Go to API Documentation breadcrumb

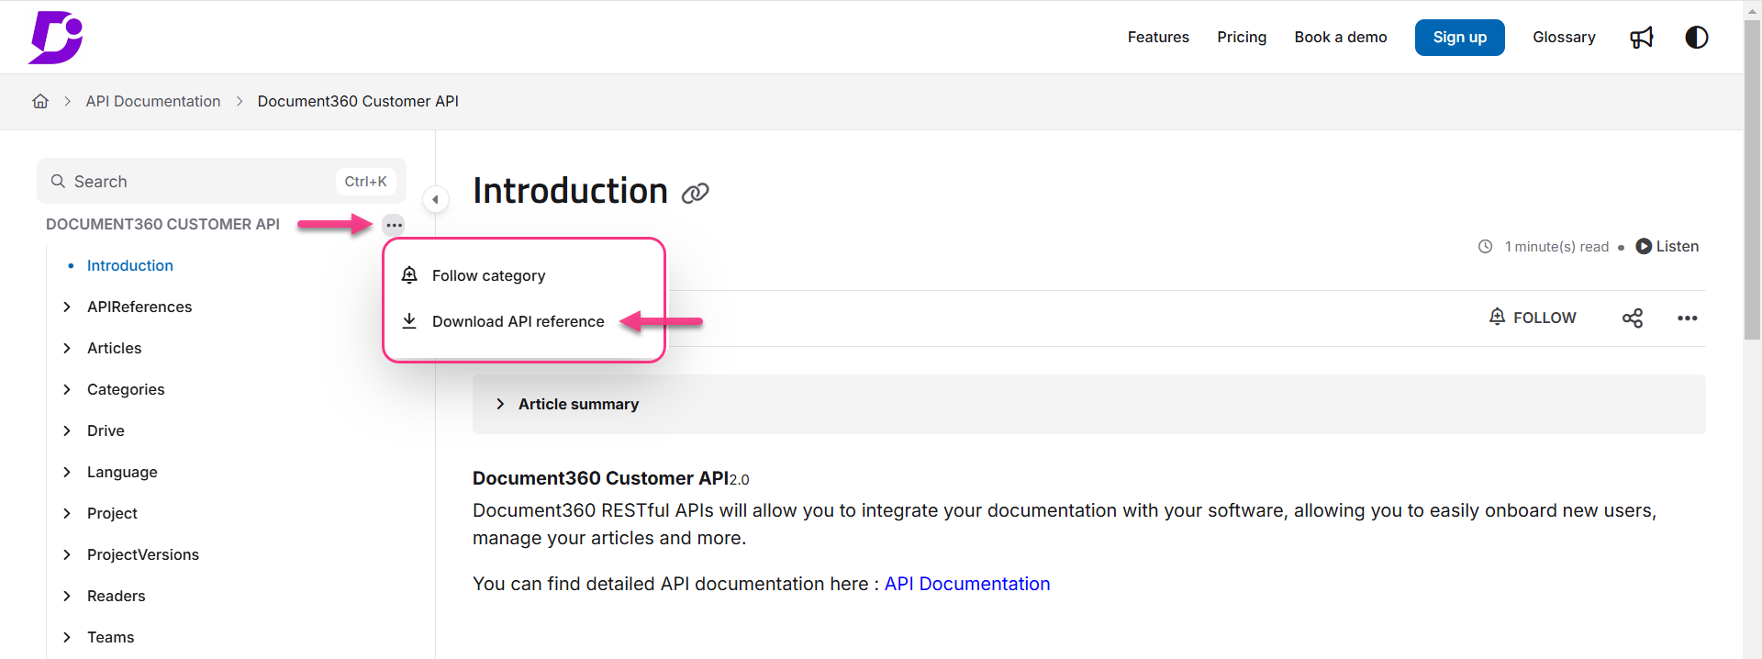click(x=153, y=101)
